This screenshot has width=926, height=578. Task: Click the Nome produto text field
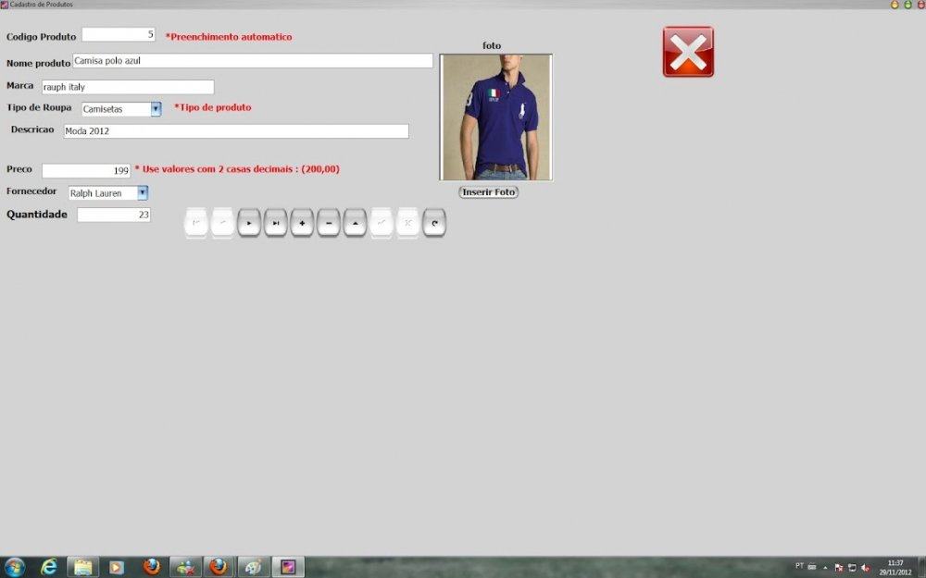(x=252, y=61)
